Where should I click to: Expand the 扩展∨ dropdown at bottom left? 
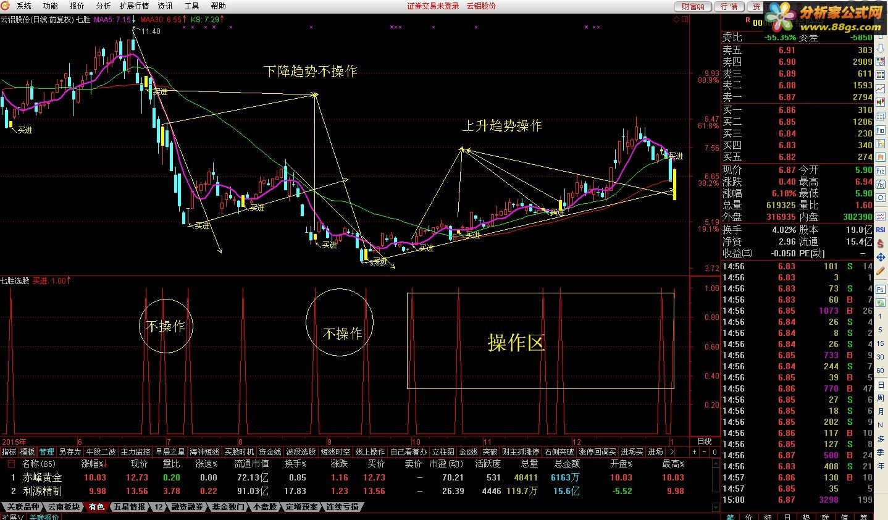pos(12,516)
